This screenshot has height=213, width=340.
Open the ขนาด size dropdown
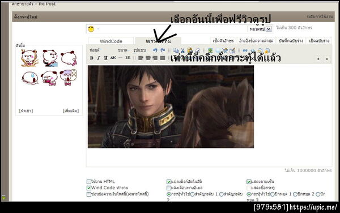coord(124,50)
